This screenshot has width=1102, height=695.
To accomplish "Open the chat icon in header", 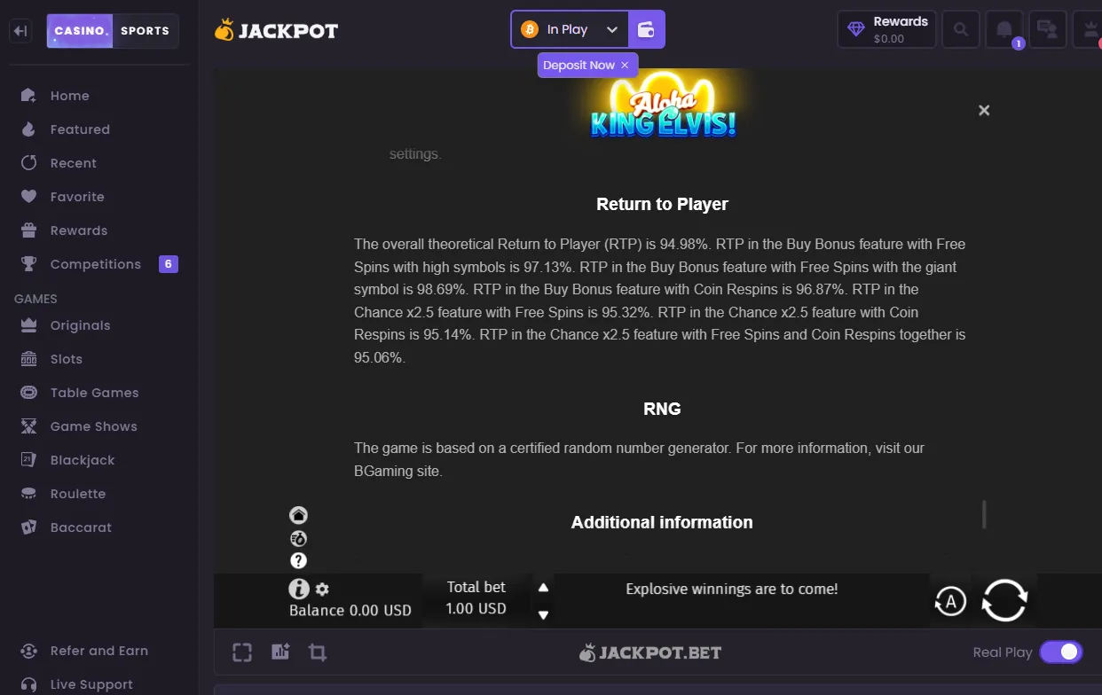I will [x=1048, y=29].
